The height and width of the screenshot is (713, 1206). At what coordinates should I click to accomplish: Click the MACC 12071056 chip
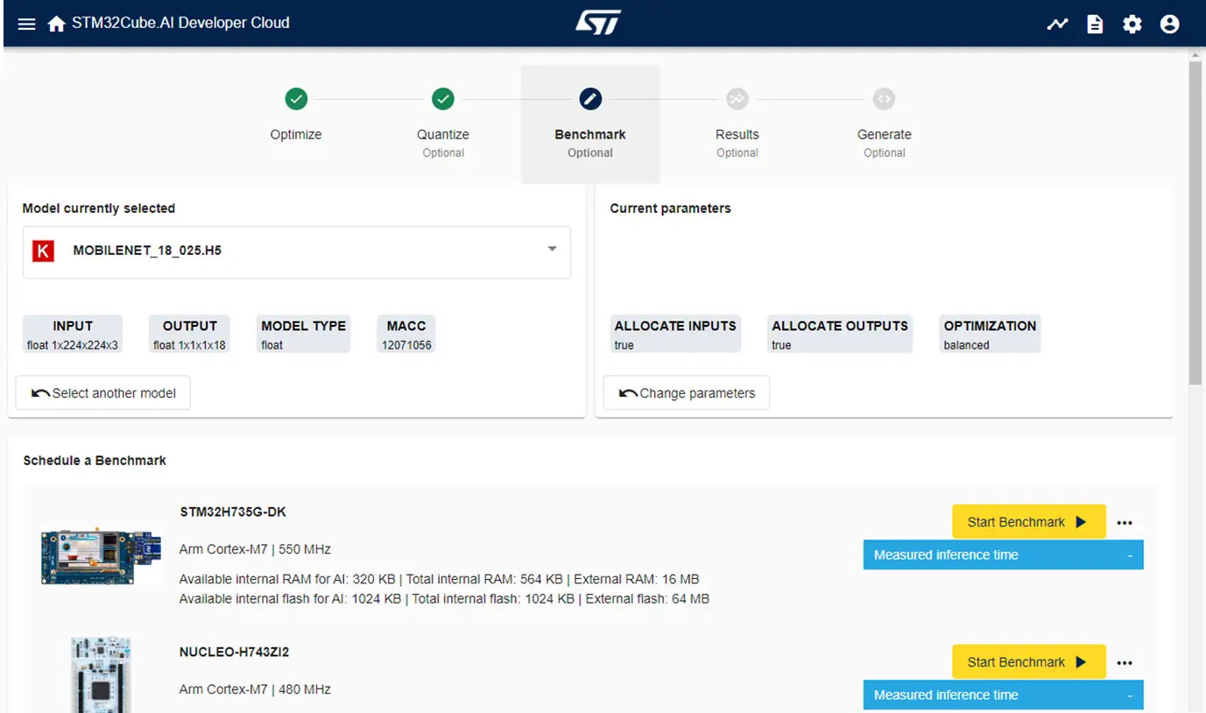(406, 335)
